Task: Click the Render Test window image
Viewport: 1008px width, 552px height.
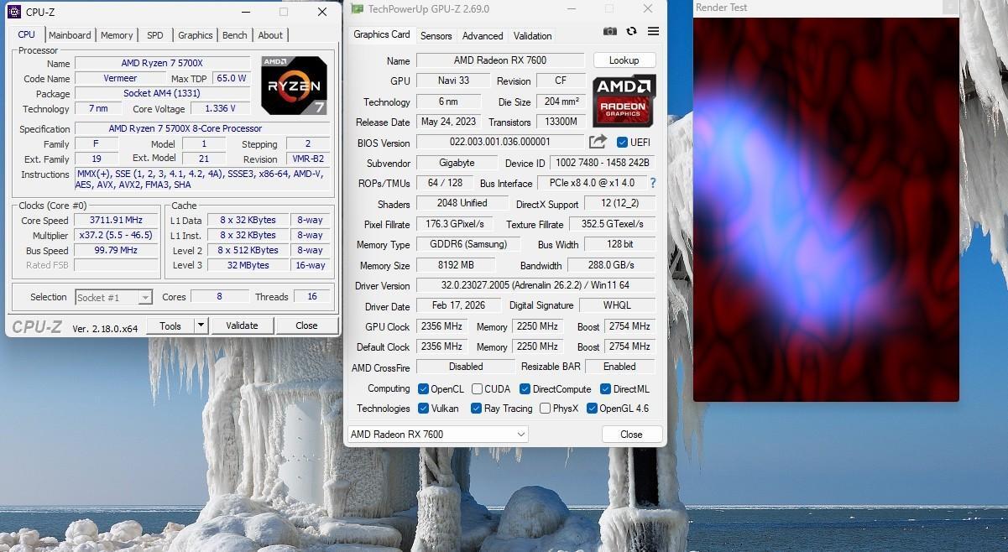Action: pyautogui.click(x=826, y=209)
